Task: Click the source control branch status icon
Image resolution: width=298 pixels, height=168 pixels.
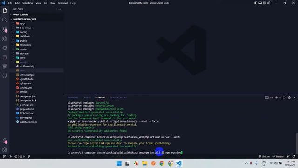Action: pos(4,157)
